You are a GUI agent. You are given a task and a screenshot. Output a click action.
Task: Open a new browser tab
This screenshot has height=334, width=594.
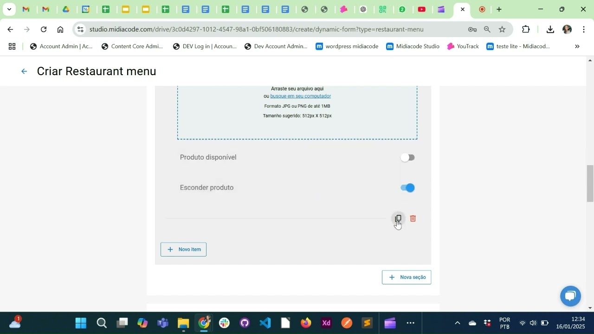tap(499, 9)
